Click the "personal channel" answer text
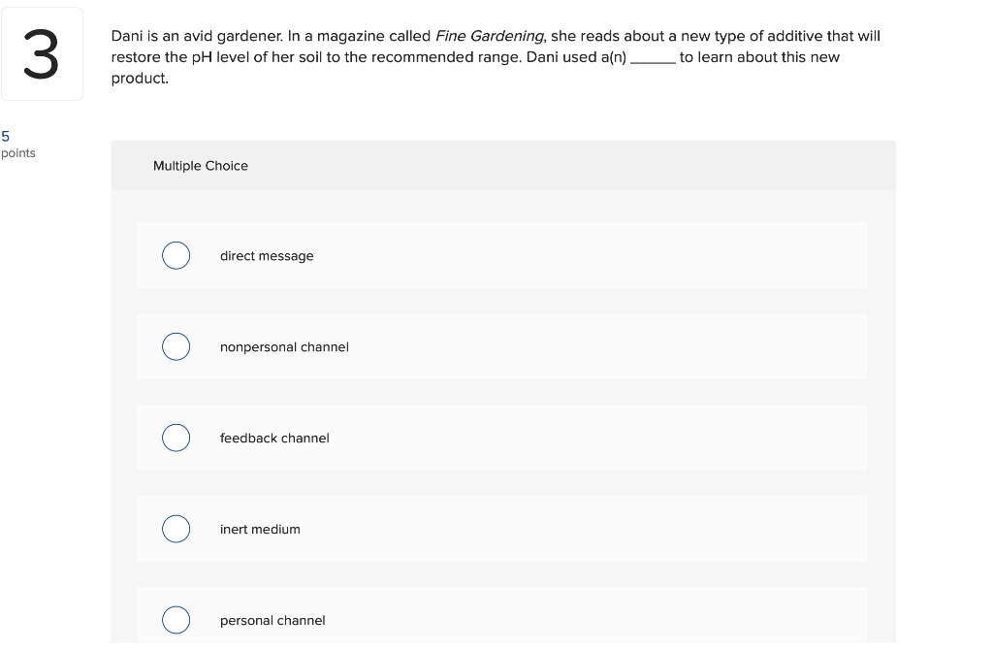This screenshot has height=651, width=993. coord(272,621)
